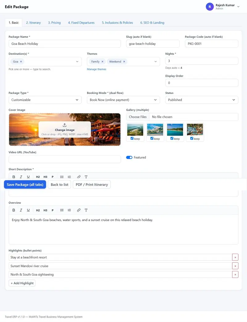Focus the Video URL (YouTube) field
The width and height of the screenshot is (247, 322).
(65, 159)
